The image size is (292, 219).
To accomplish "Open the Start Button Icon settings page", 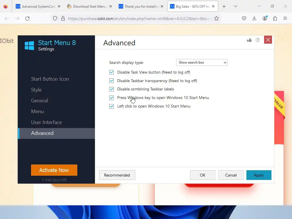I will click(x=50, y=79).
